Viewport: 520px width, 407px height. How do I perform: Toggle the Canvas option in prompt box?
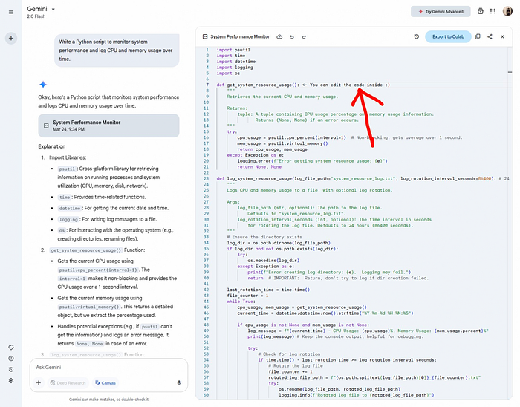click(x=105, y=382)
